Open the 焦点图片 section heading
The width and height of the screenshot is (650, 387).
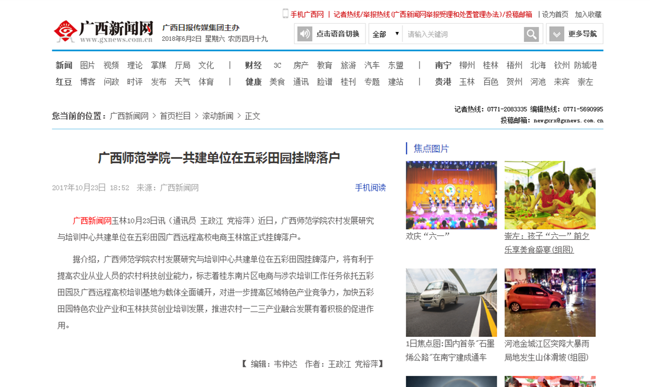pyautogui.click(x=431, y=148)
